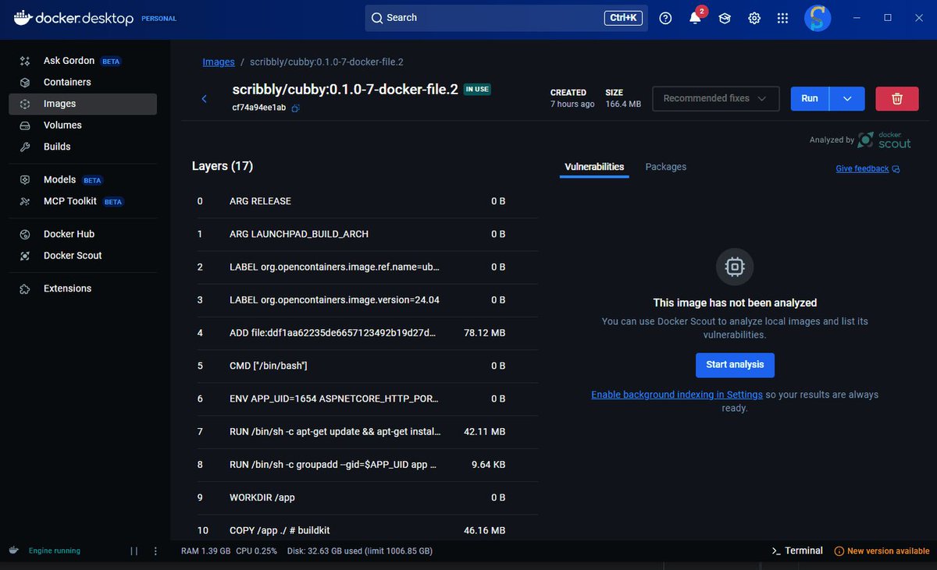This screenshot has width=937, height=570.
Task: Go back with the left chevron
Action: click(205, 98)
